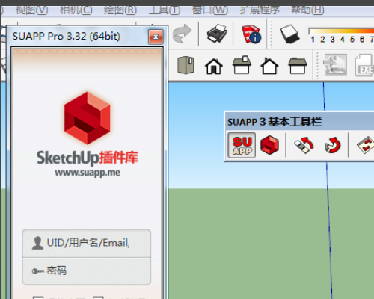Click the greyed Redo arrow icon
Screen dimensions: 374x299
tap(182, 34)
